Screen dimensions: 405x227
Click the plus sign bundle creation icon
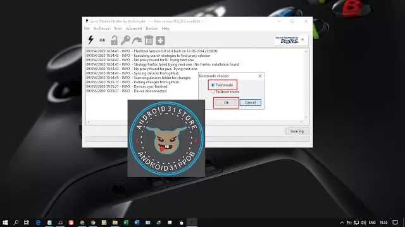point(160,40)
